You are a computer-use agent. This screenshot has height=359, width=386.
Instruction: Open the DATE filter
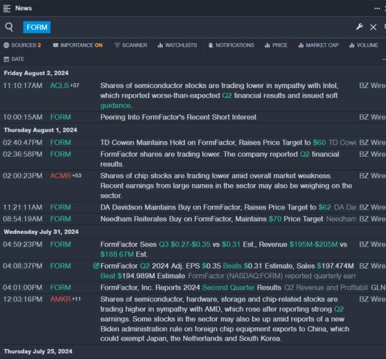14,59
